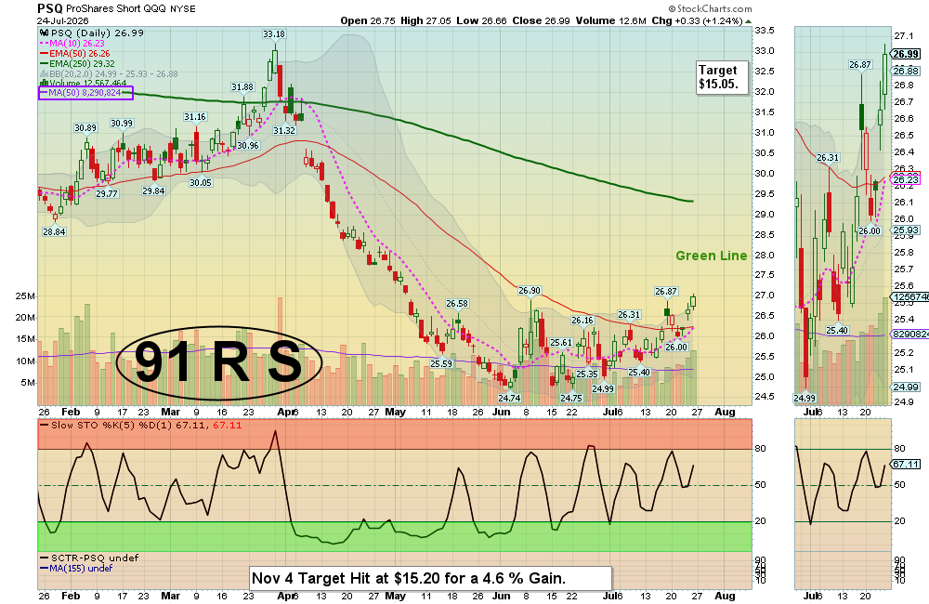Click the 25.35 price label
929x604 pixels.
pyautogui.click(x=587, y=374)
